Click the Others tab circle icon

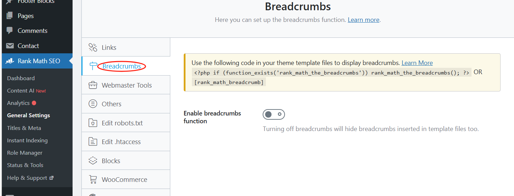[93, 104]
